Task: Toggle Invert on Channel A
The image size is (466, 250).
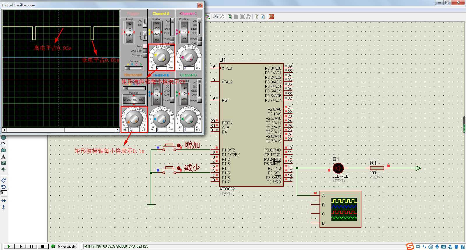Action: (x=172, y=39)
